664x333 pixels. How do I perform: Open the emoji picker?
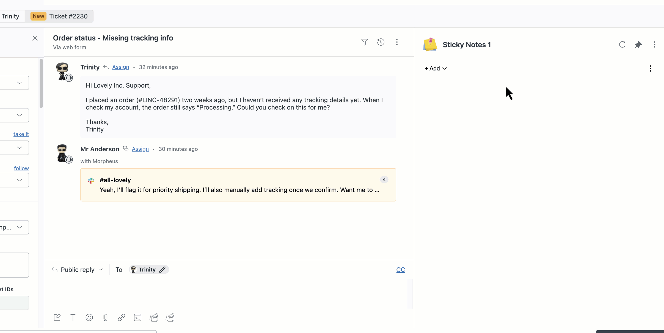(x=89, y=318)
